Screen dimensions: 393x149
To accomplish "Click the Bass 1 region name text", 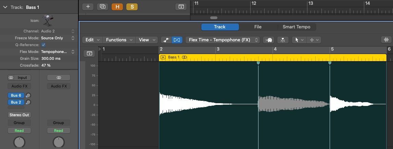I will pos(174,57).
